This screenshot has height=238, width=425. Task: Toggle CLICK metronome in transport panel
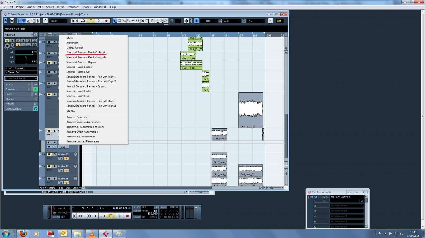tap(137, 207)
